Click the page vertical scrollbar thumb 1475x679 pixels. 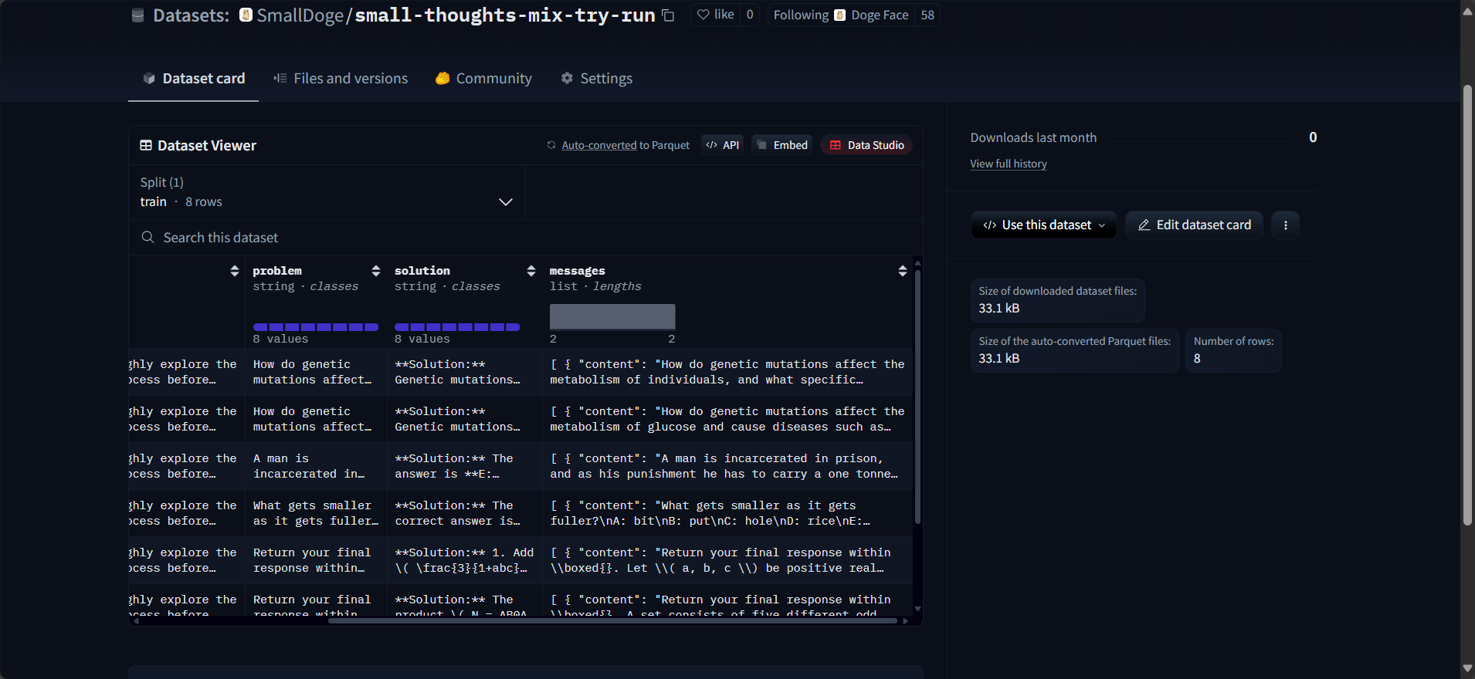1467,305
